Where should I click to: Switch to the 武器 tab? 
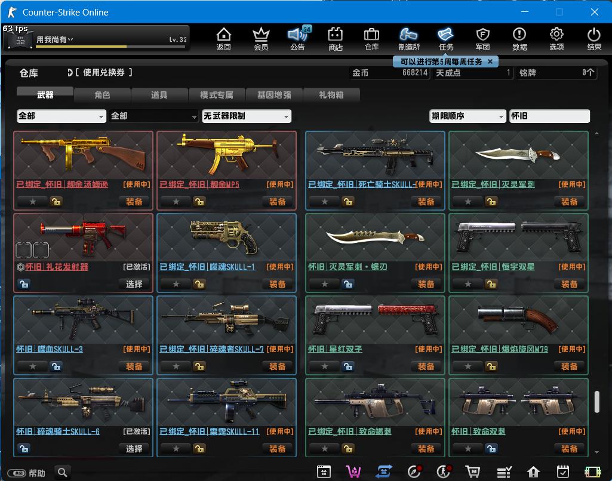point(45,94)
